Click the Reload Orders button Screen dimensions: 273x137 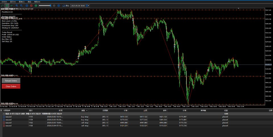(11, 81)
